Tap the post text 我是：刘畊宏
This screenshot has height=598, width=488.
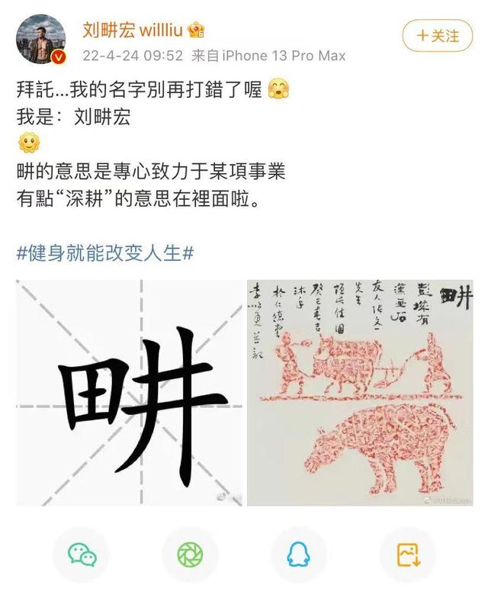click(x=73, y=117)
